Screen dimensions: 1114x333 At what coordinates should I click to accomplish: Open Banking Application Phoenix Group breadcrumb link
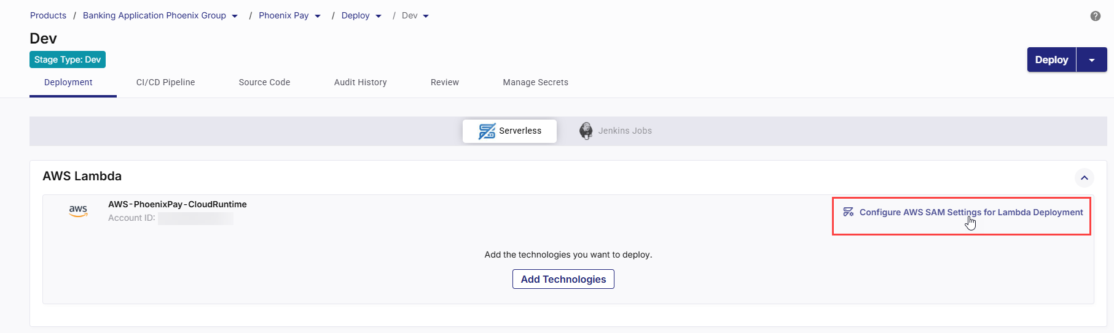(x=154, y=15)
